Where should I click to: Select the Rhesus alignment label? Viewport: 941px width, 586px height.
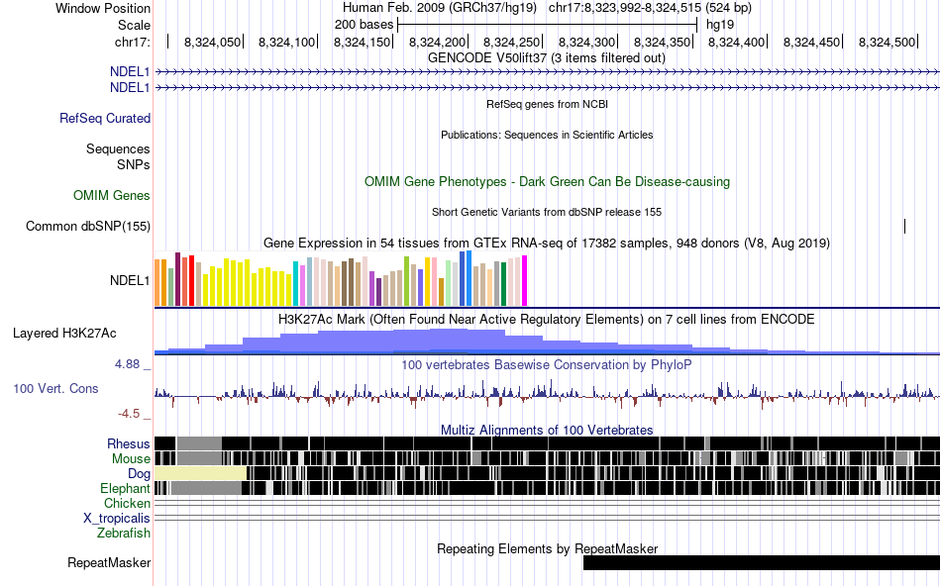pos(129,443)
